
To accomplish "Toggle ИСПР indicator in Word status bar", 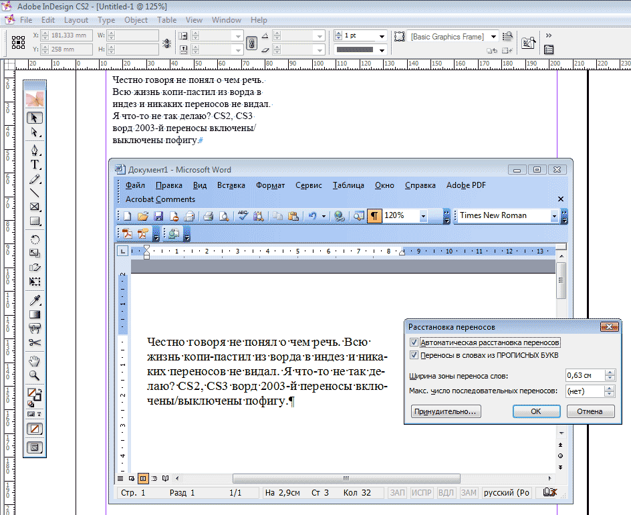I will pos(421,492).
